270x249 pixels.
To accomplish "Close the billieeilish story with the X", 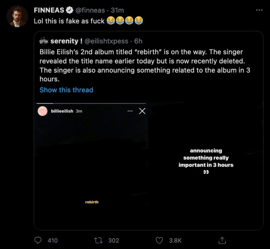I will 142,111.
